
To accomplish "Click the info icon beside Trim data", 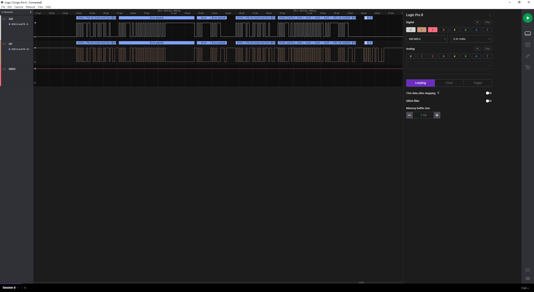I will click(x=438, y=93).
